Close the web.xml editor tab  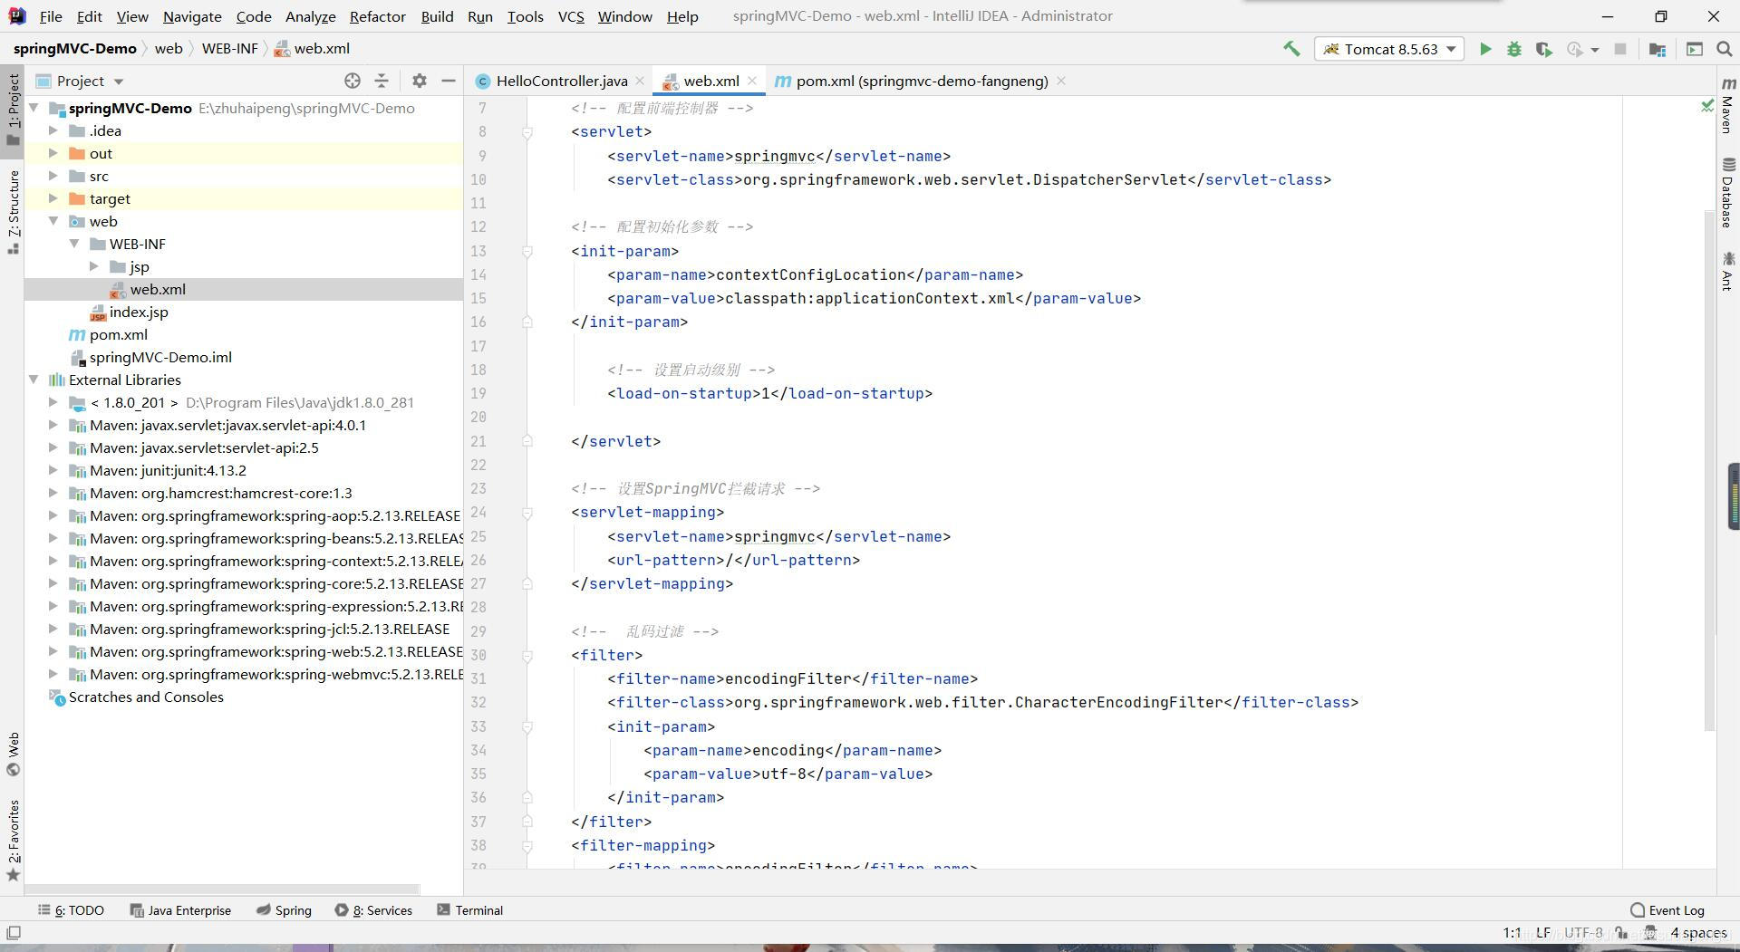[752, 81]
